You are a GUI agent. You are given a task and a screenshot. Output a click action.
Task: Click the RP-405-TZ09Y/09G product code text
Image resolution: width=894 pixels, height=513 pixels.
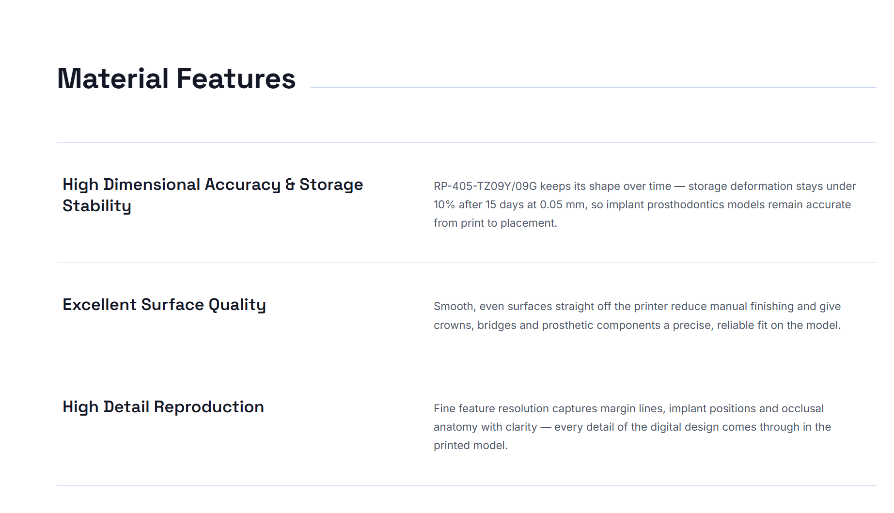coord(485,186)
